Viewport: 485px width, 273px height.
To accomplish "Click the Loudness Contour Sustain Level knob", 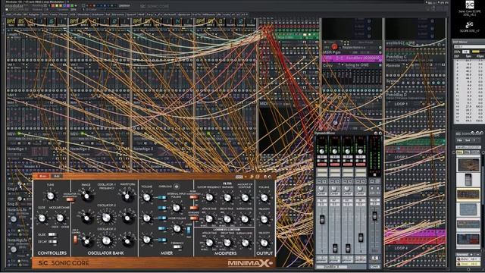I will (x=245, y=243).
